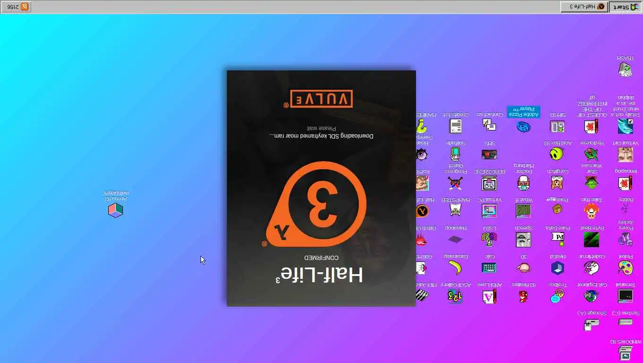The height and width of the screenshot is (363, 643).
Task: Click the orange Half-Life 3 lambda logo
Action: click(316, 204)
